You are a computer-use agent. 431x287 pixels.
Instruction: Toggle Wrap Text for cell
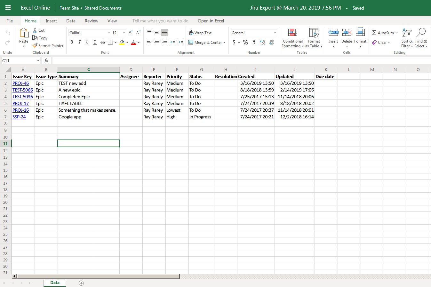[x=200, y=33]
